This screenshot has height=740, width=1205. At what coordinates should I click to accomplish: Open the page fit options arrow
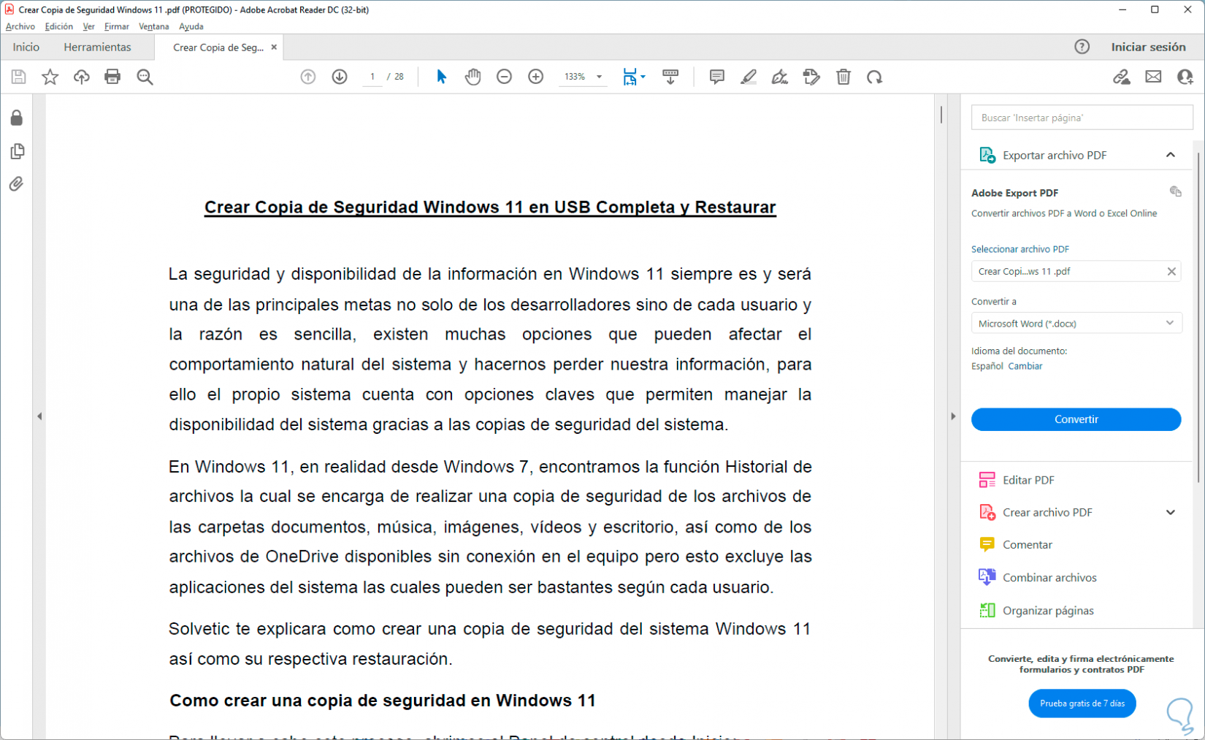pyautogui.click(x=643, y=77)
